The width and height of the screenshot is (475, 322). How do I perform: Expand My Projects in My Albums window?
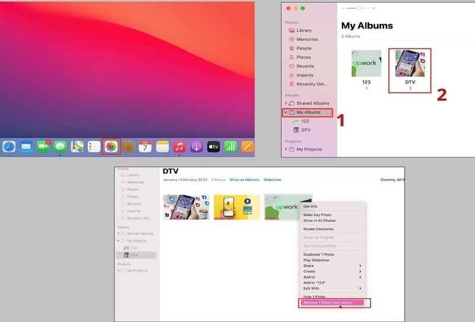(x=286, y=149)
